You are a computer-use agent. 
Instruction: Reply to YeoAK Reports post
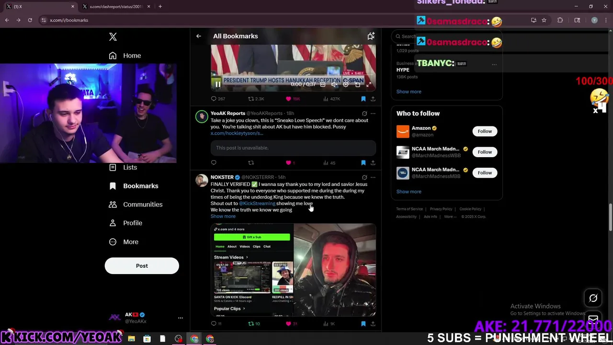pyautogui.click(x=214, y=163)
